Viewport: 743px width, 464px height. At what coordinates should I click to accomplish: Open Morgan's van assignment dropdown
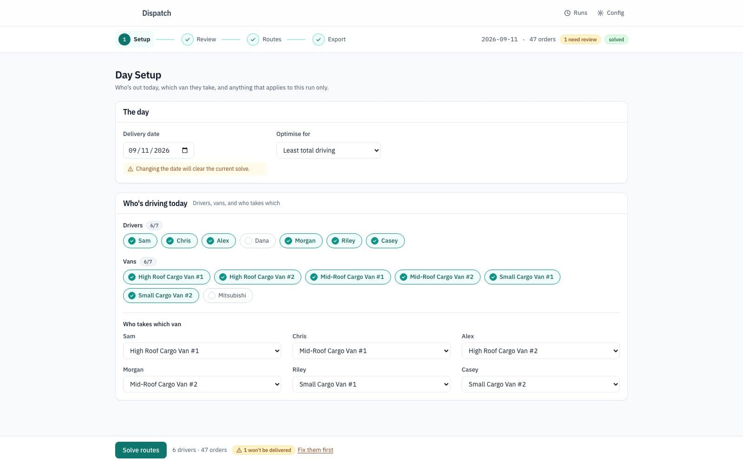point(202,384)
